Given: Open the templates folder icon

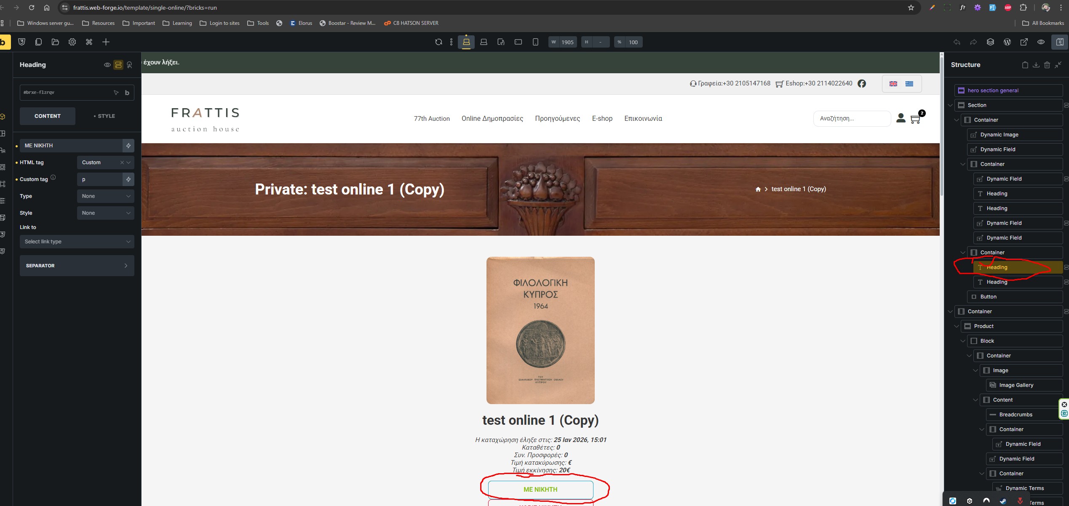Looking at the screenshot, I should click(55, 42).
